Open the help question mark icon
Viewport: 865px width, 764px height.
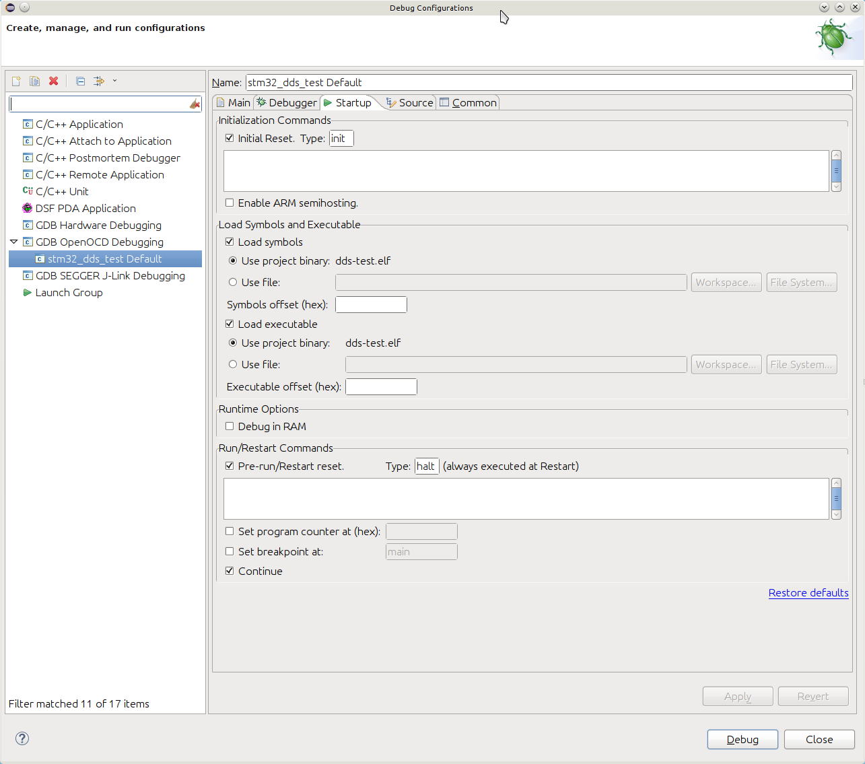coord(22,738)
